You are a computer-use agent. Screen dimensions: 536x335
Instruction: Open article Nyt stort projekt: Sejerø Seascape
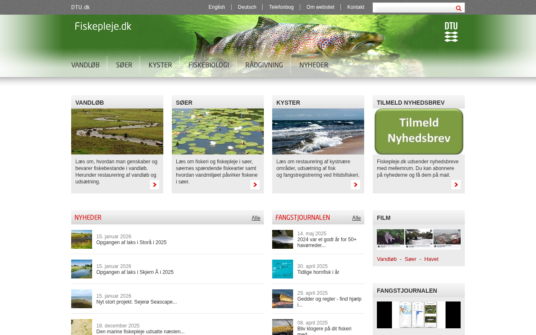[x=137, y=302]
